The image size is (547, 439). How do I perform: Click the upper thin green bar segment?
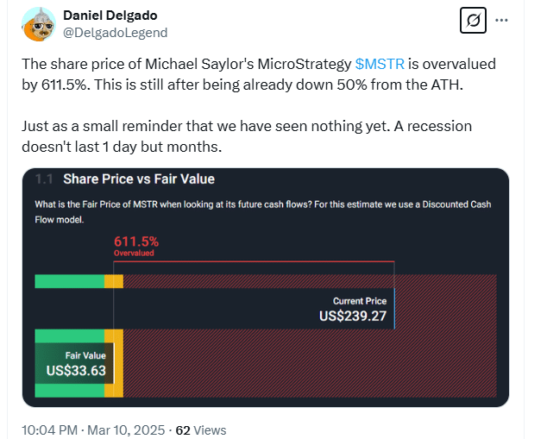click(x=69, y=281)
